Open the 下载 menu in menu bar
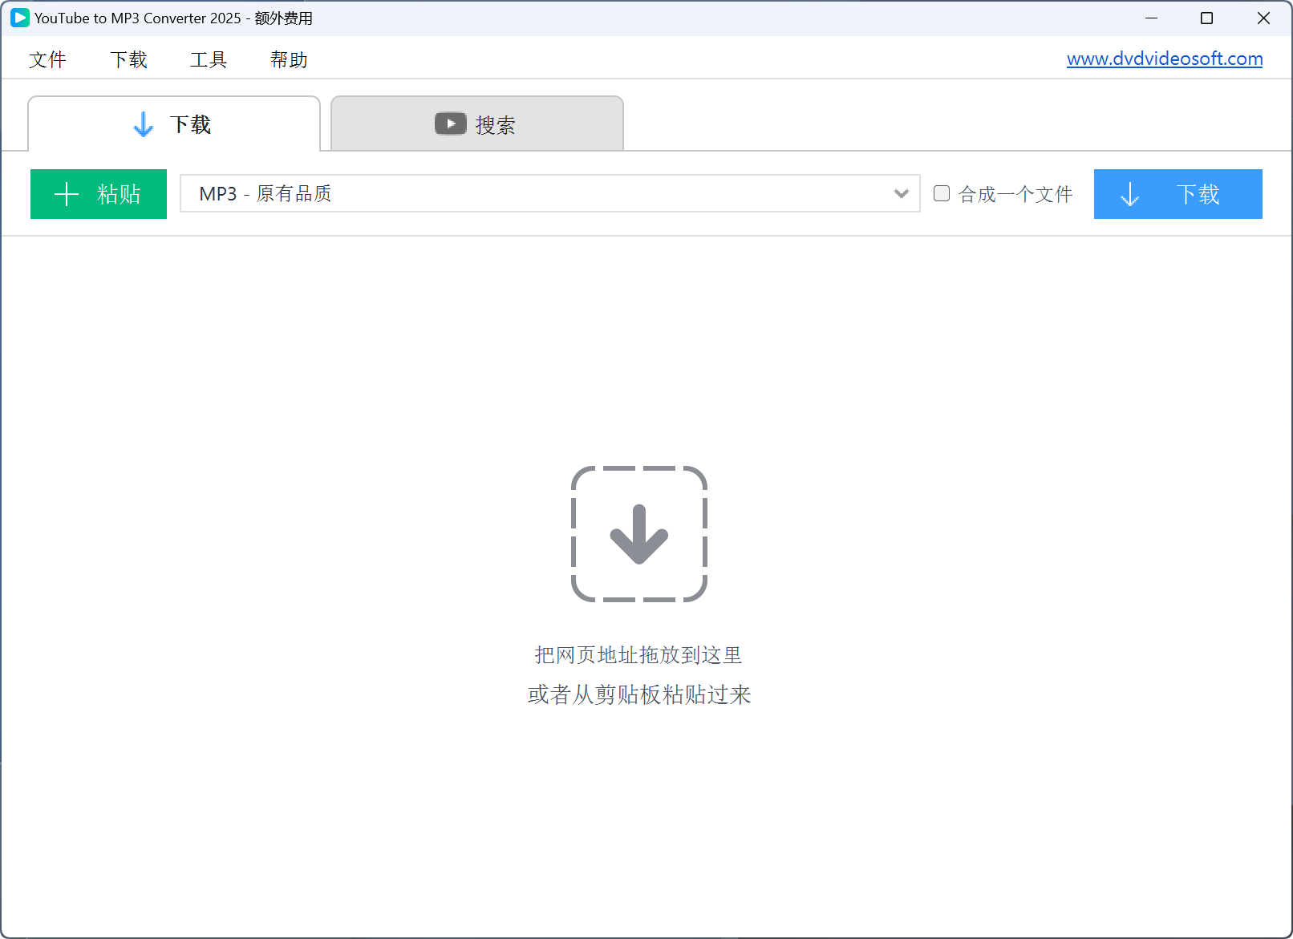This screenshot has width=1293, height=939. pyautogui.click(x=128, y=59)
